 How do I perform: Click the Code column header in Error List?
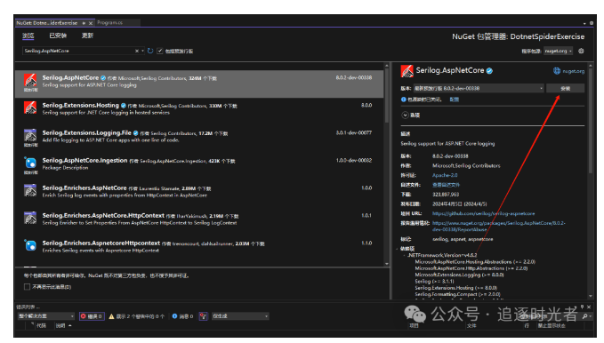[41, 326]
